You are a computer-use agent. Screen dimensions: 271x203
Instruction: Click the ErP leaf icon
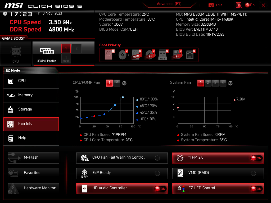point(84,173)
